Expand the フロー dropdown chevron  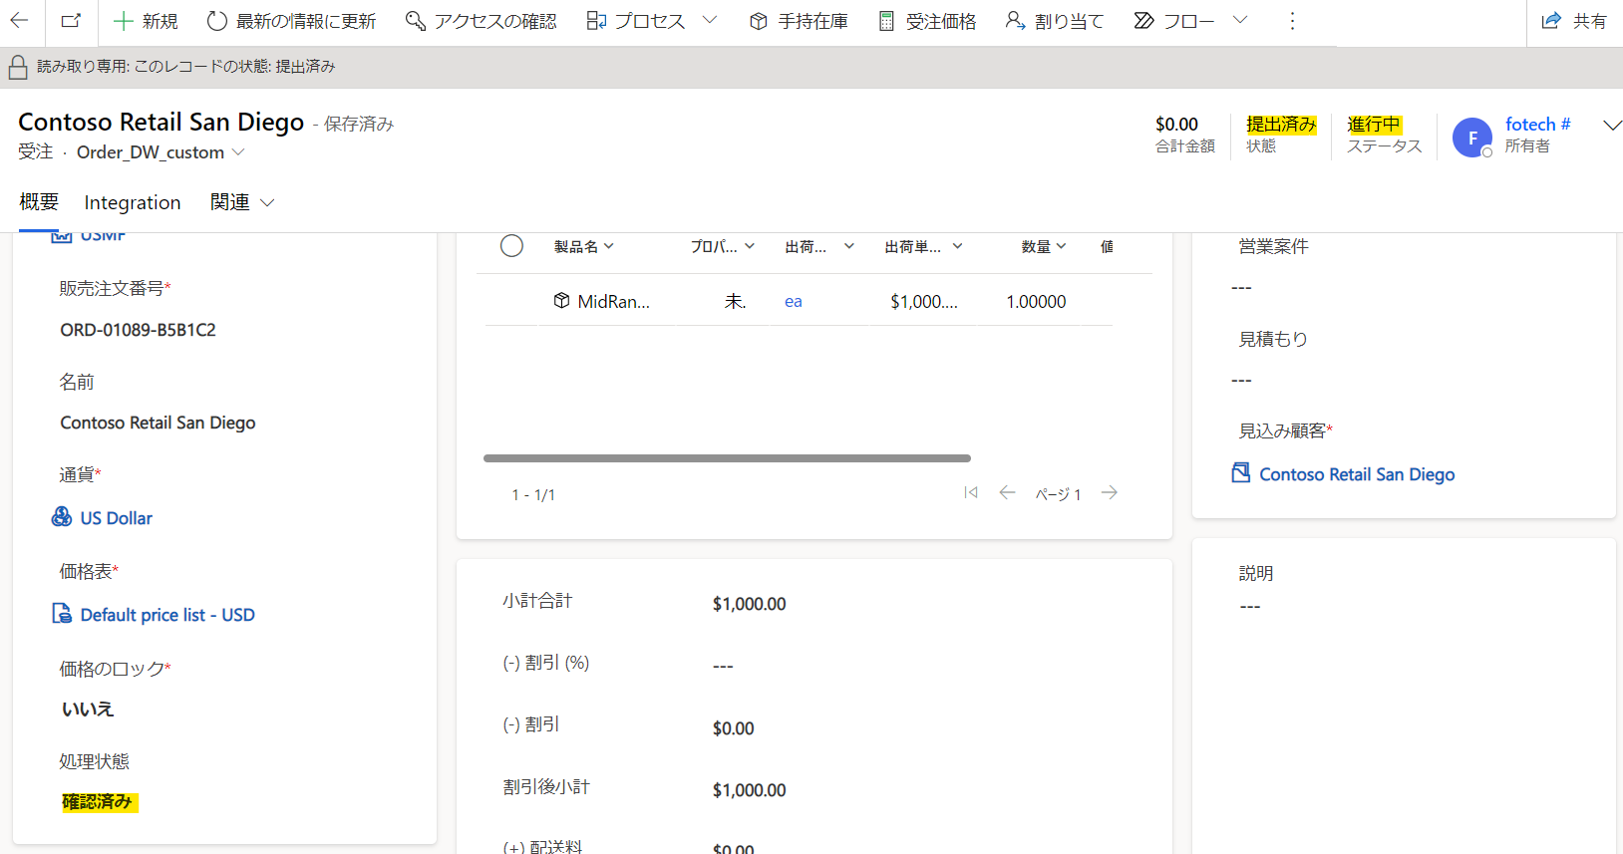tap(1240, 21)
